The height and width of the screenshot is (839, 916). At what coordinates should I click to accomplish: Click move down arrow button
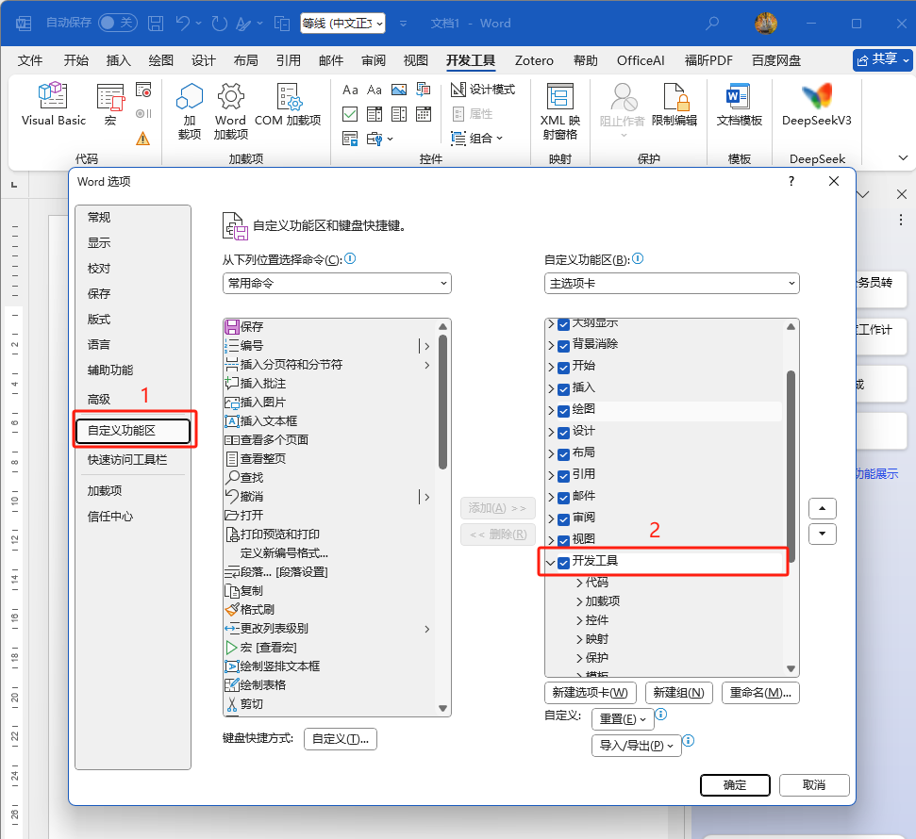(823, 534)
